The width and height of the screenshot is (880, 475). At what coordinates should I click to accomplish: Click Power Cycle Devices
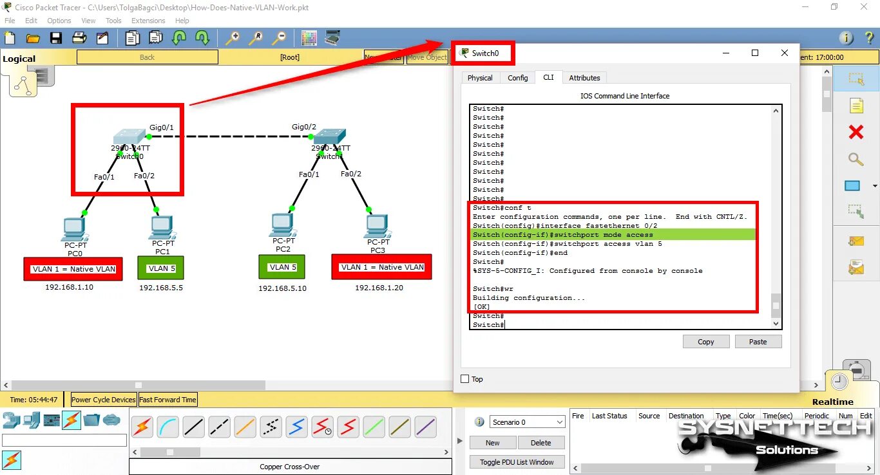coord(104,400)
